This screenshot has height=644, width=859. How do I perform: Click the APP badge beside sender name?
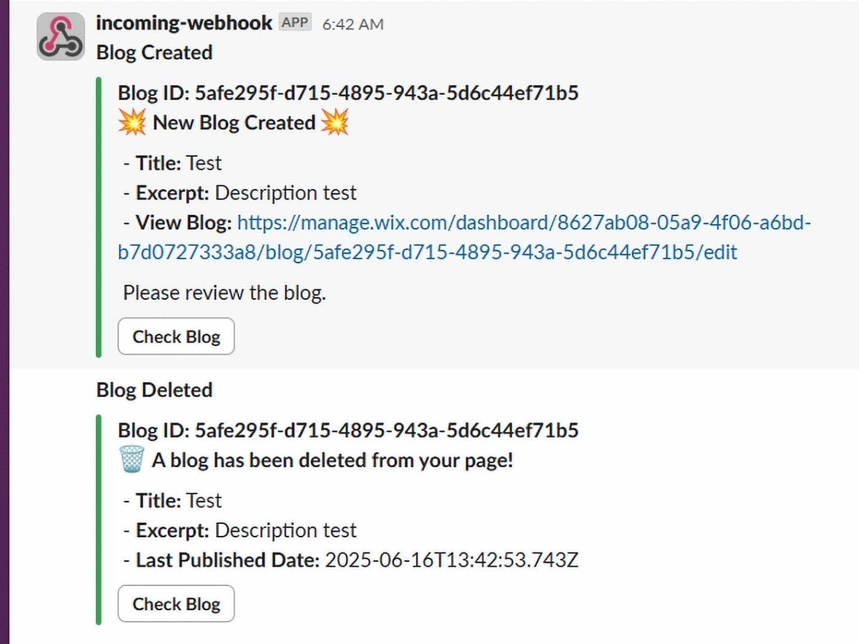(x=295, y=23)
